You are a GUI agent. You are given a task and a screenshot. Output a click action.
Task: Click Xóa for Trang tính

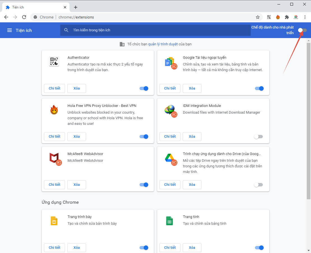click(x=192, y=248)
